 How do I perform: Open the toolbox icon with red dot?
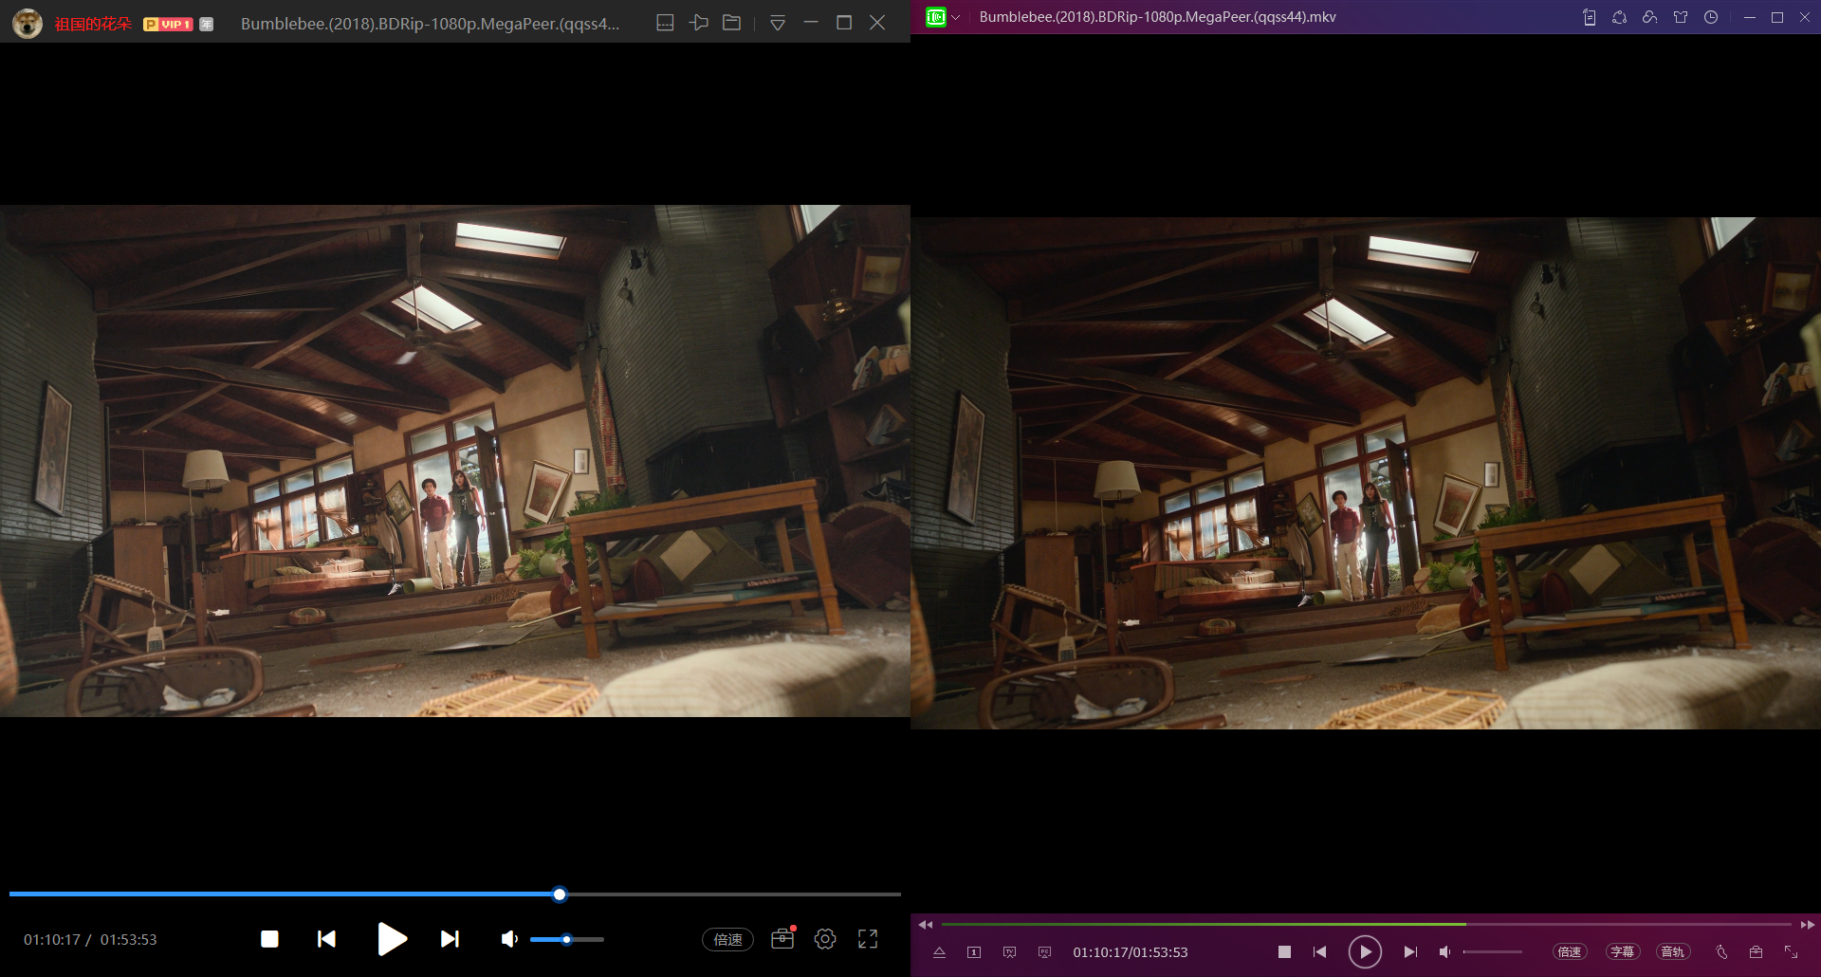point(782,939)
